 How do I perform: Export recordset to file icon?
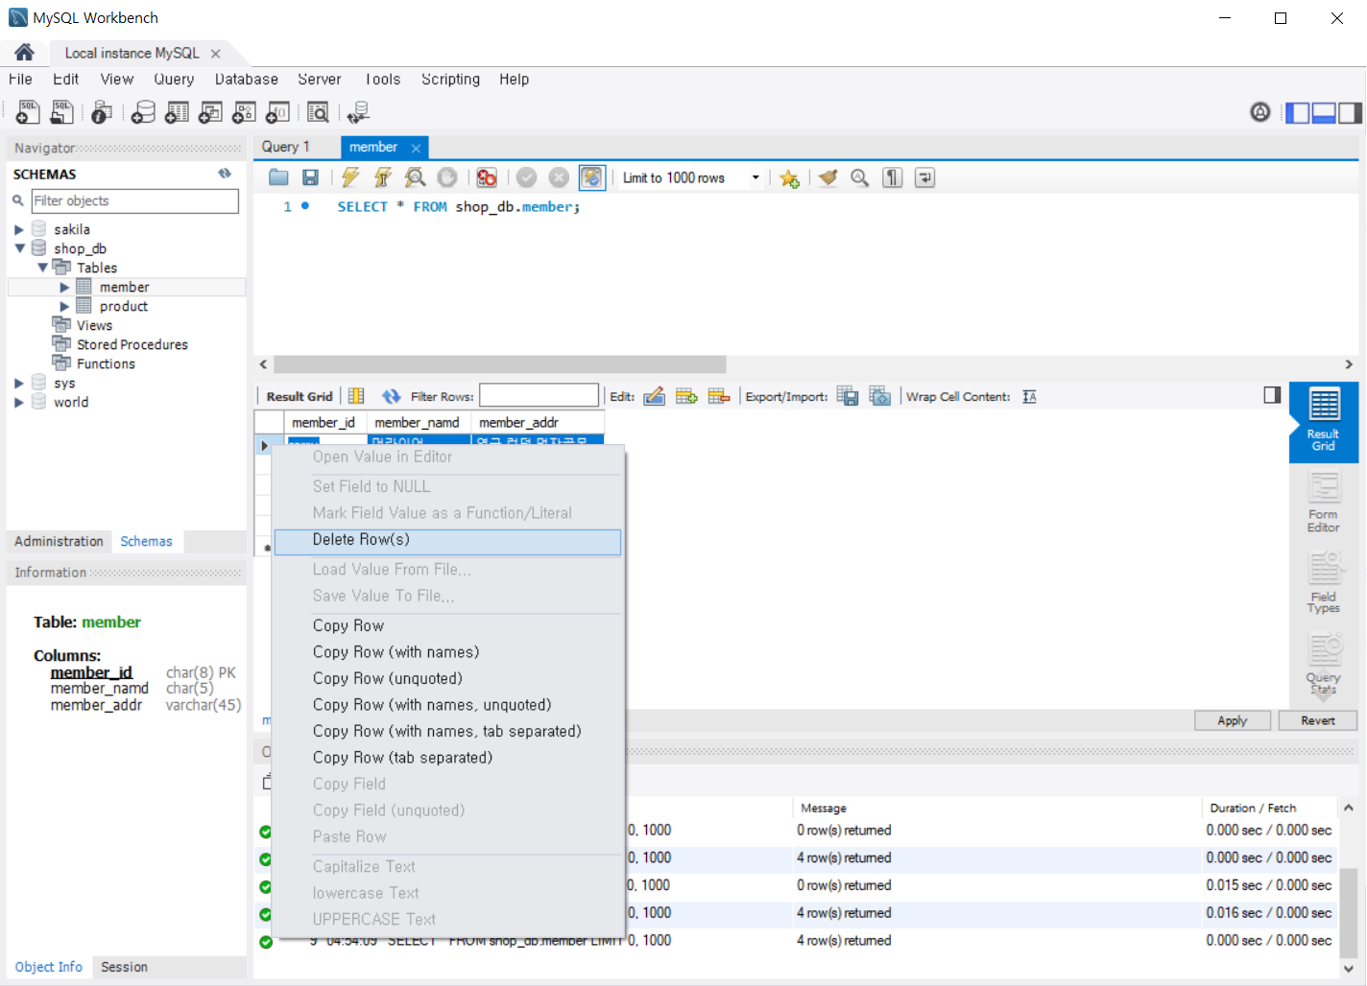pos(848,396)
